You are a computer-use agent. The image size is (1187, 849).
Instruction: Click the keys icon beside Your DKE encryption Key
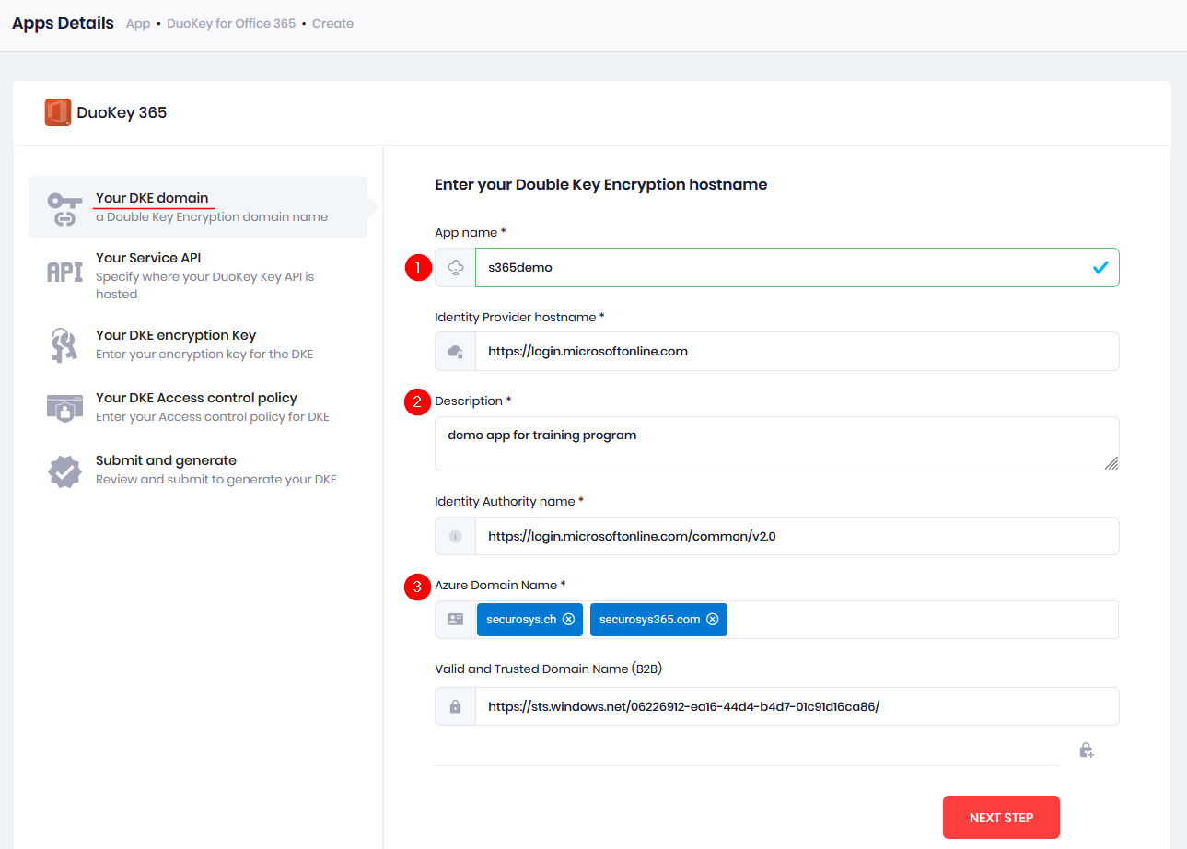click(64, 344)
